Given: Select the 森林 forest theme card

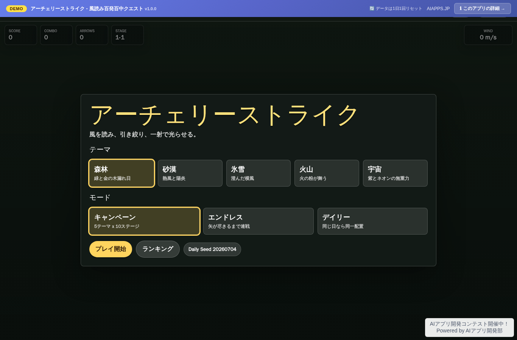Looking at the screenshot, I should (x=121, y=173).
